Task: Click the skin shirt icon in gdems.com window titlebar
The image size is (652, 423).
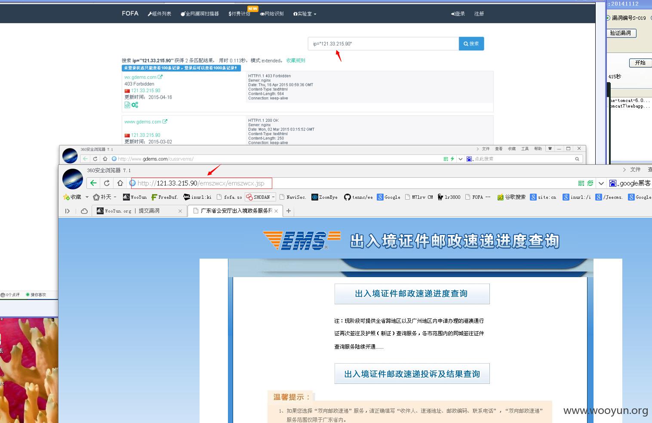Action: [x=550, y=148]
